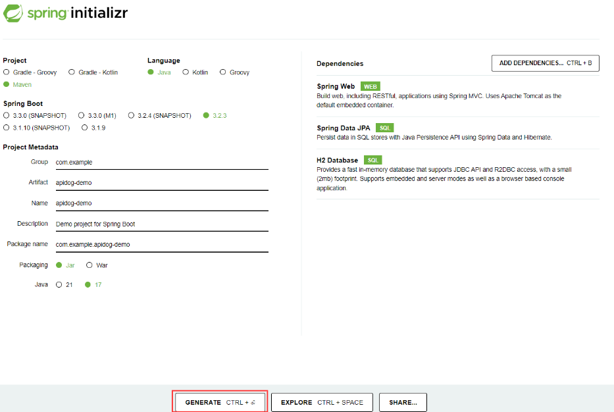Viewport: 614px width, 412px height.
Task: Click the WEB tag badge
Action: point(370,87)
